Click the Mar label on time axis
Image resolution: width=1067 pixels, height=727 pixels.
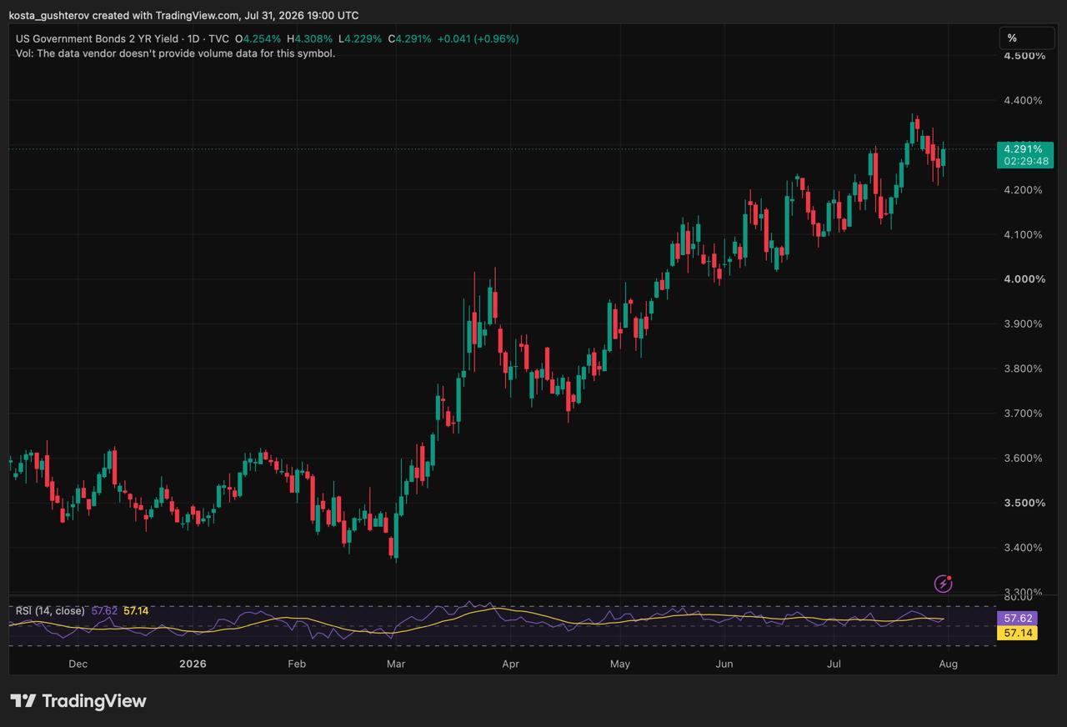(396, 664)
